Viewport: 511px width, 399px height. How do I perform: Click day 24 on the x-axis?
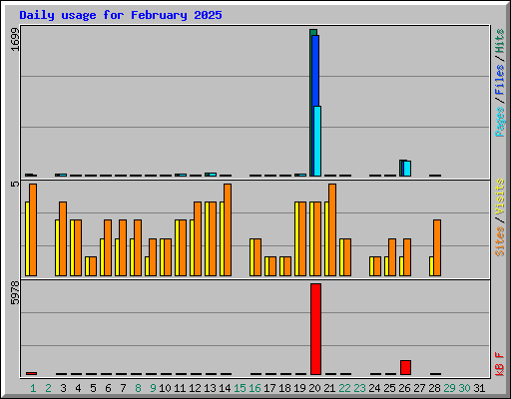click(x=374, y=388)
